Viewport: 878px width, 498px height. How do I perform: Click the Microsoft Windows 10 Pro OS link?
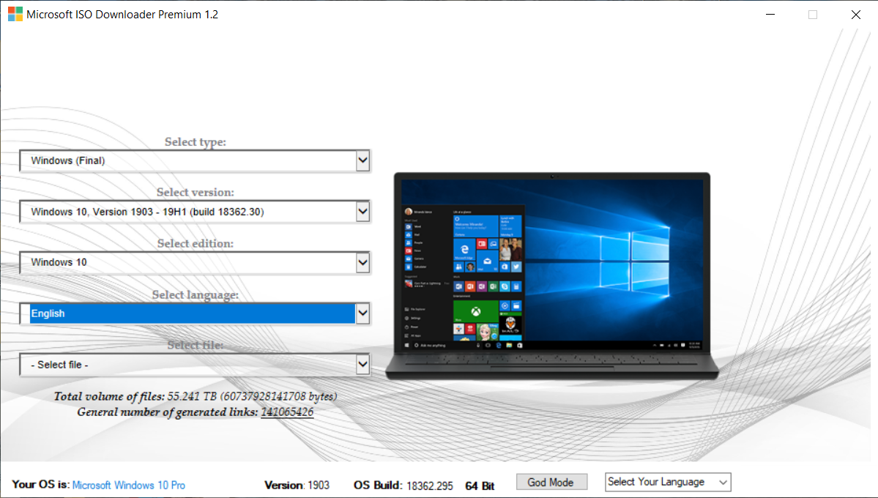pyautogui.click(x=129, y=485)
